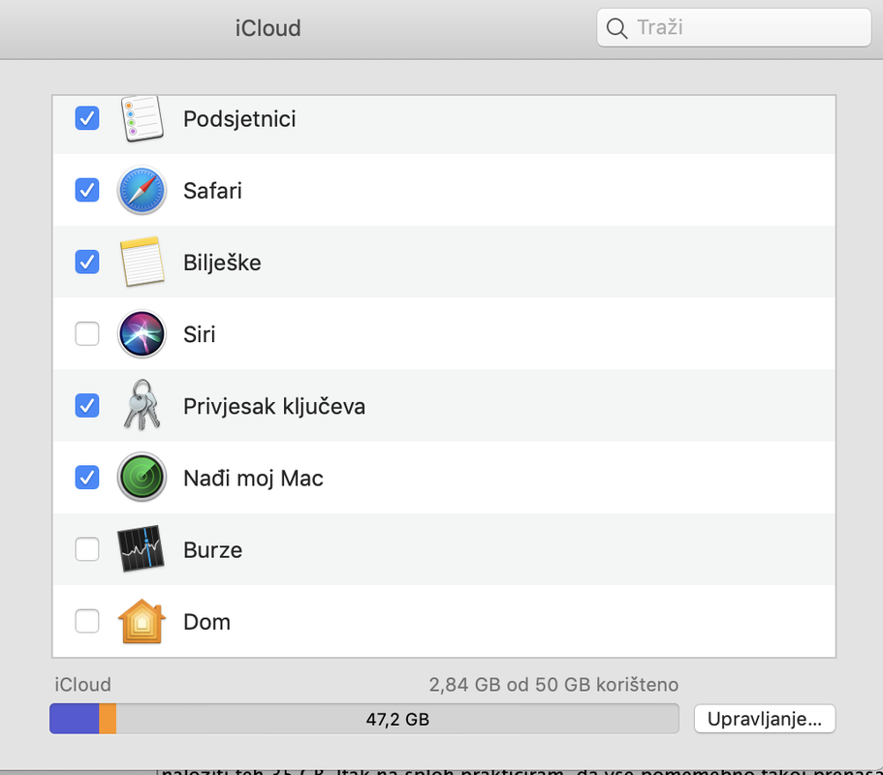Click the Burze stocks chart icon
This screenshot has height=775, width=883.
(x=141, y=549)
